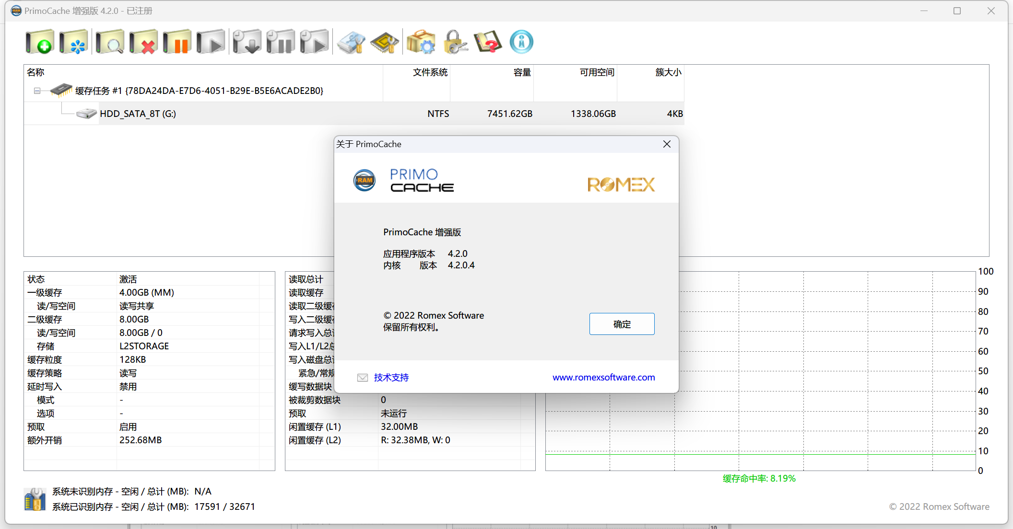Open www.romexsoftware.com link
The width and height of the screenshot is (1013, 529).
pos(604,377)
